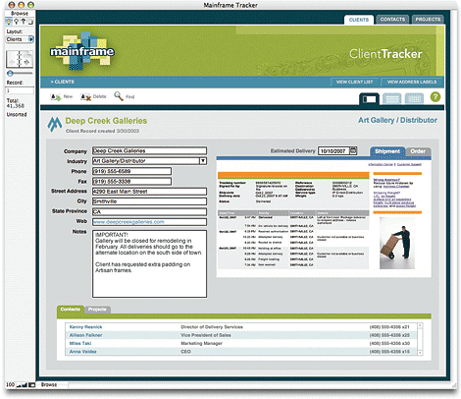Click 'Vice President of Sales' title
461x399 pixels.
tap(206, 335)
